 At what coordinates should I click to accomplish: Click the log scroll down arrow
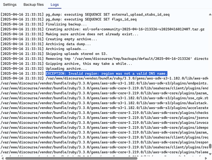[210, 154]
